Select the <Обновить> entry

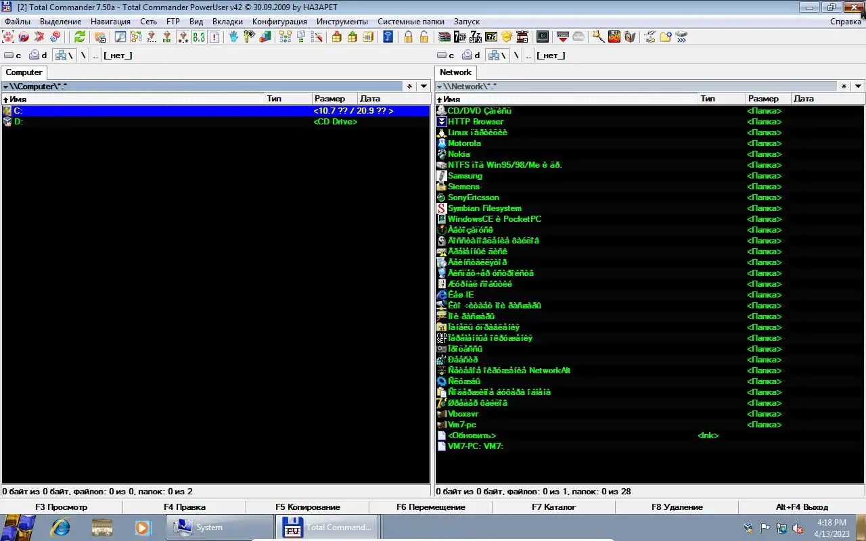[x=649, y=436]
